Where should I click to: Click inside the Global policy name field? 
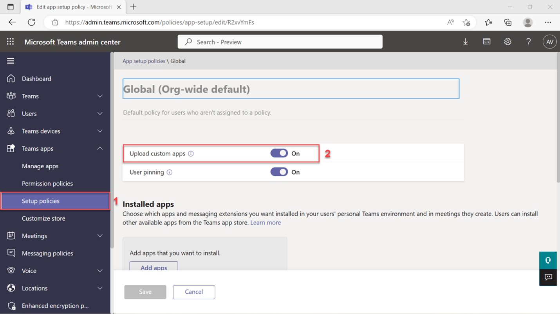click(291, 89)
